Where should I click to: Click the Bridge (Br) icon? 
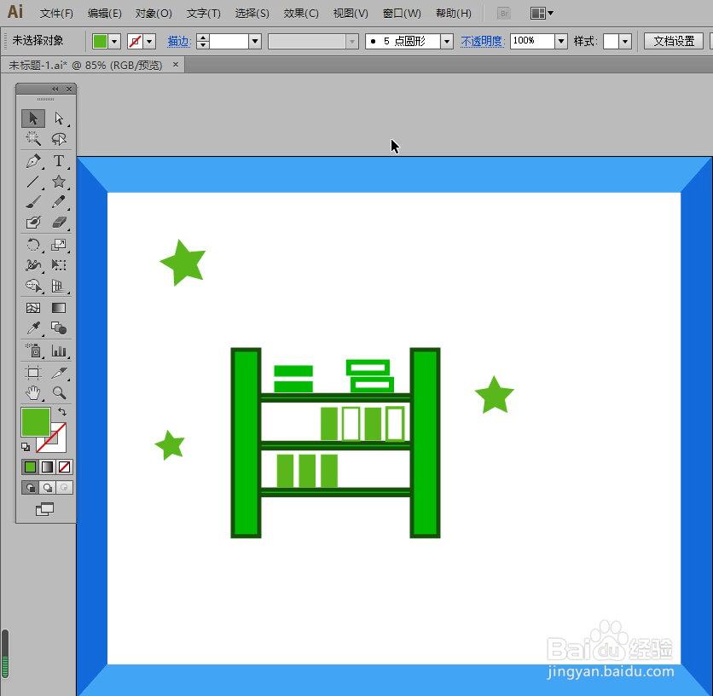pos(504,13)
